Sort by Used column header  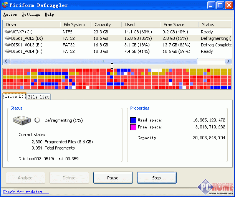pyautogui.click(x=141, y=25)
